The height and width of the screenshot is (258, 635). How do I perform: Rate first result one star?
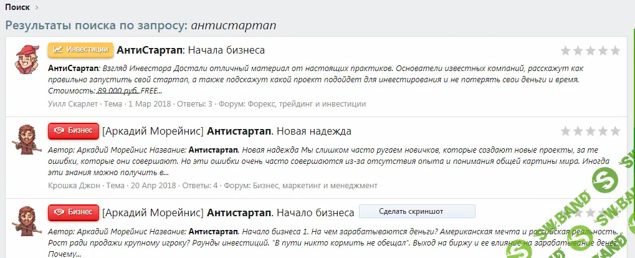pos(566,50)
